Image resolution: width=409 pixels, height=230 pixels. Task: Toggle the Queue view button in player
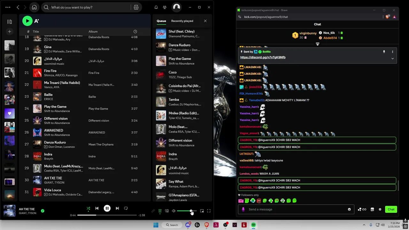pyautogui.click(x=160, y=211)
